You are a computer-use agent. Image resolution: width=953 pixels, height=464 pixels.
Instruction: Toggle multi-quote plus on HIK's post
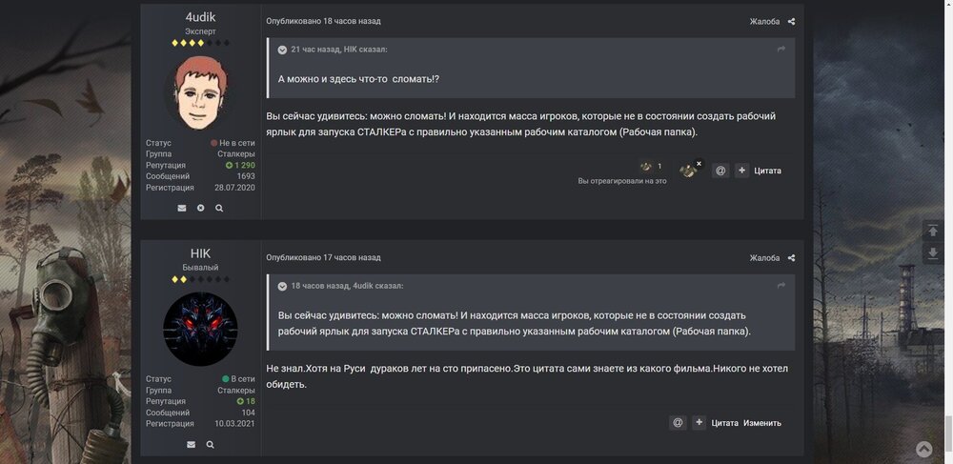tap(699, 423)
